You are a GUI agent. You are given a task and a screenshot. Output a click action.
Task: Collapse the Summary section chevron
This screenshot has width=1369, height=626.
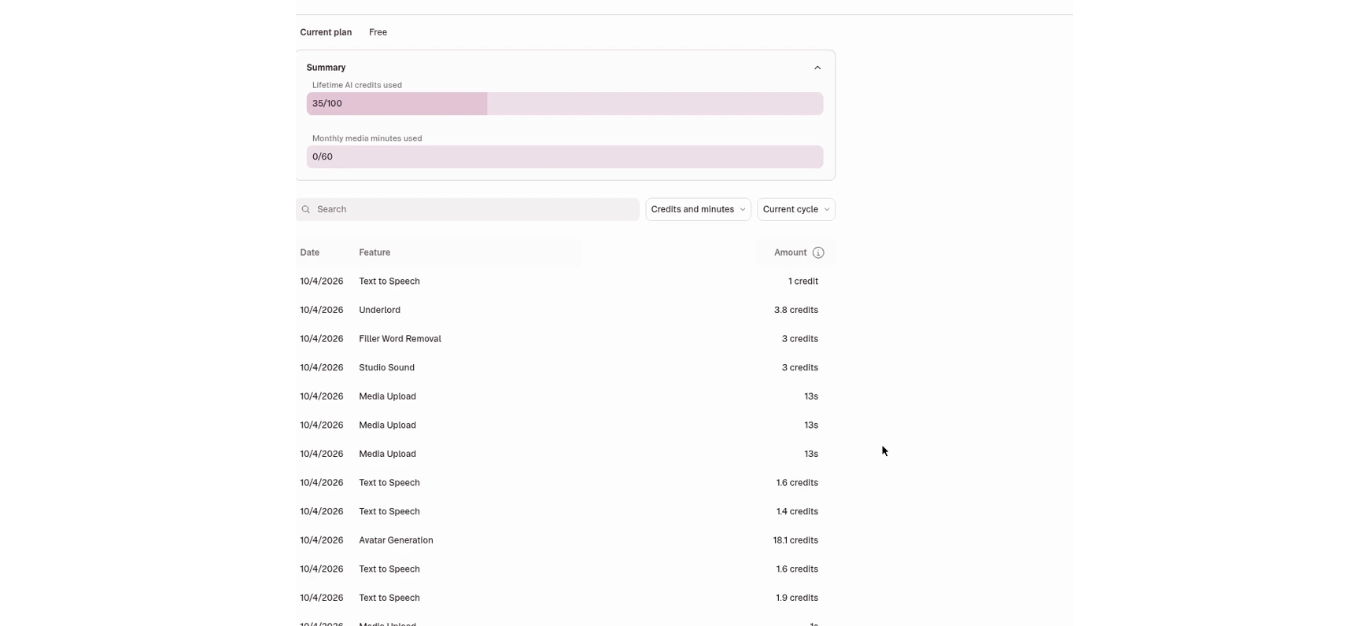[817, 68]
